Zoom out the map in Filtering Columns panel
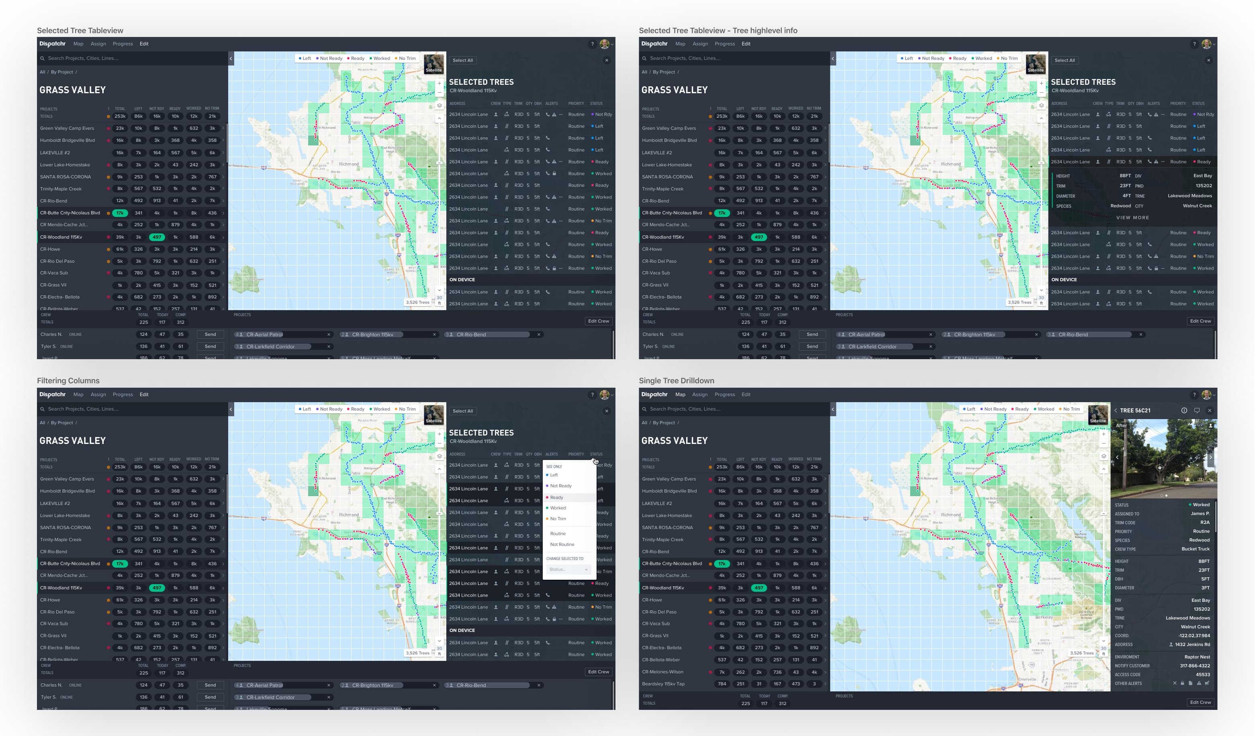1255x736 pixels. pos(439,443)
